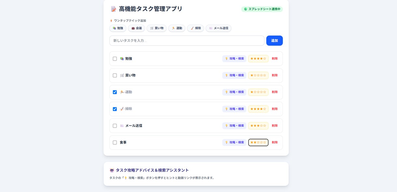Open star rating dropdown for 買い物
This screenshot has width=397, height=192.
258,75
